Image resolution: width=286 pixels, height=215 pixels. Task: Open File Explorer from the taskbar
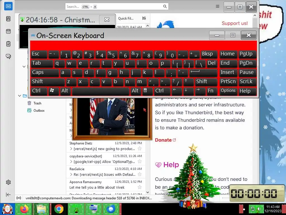coord(41,209)
